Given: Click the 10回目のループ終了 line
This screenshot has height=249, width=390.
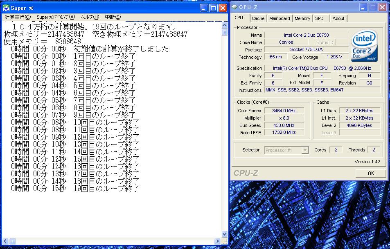Looking at the screenshot, I should tap(75, 122).
